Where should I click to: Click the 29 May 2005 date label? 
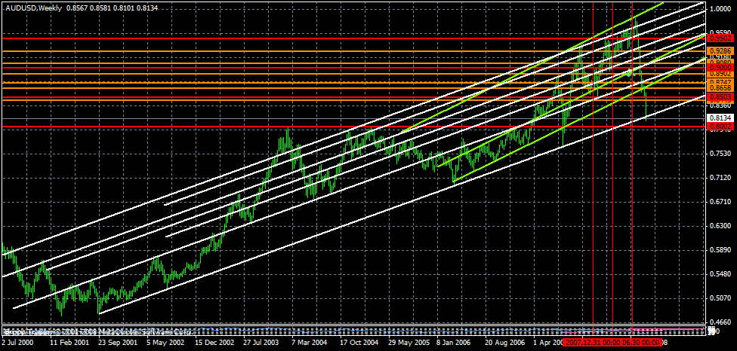(x=409, y=342)
